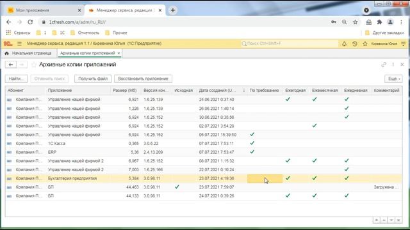Screen dimensions: 410x230
Task: Switch to 'Мои приложения' browser tab
Action: 33,10
